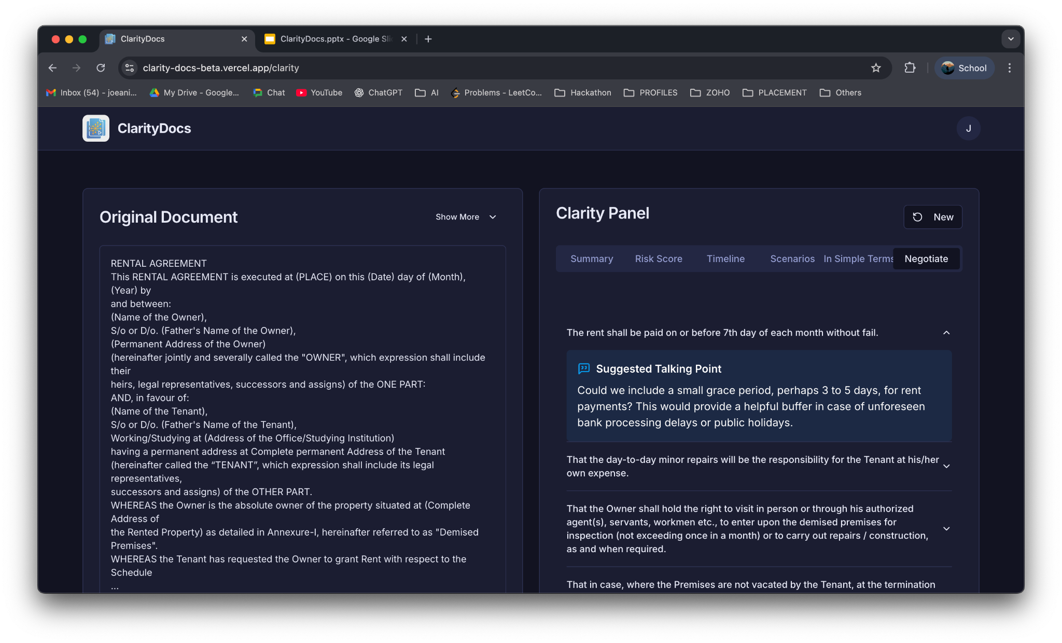Switch to the Risk Score tab
This screenshot has width=1062, height=643.
point(658,258)
